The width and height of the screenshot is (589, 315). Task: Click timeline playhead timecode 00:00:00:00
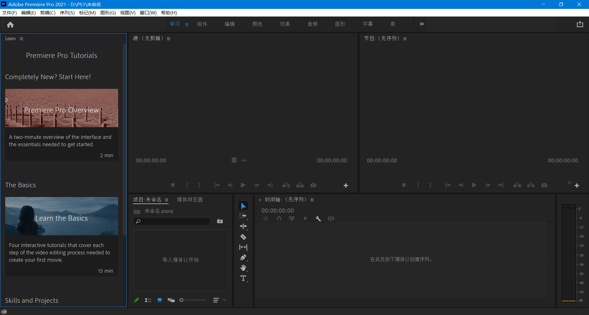278,211
